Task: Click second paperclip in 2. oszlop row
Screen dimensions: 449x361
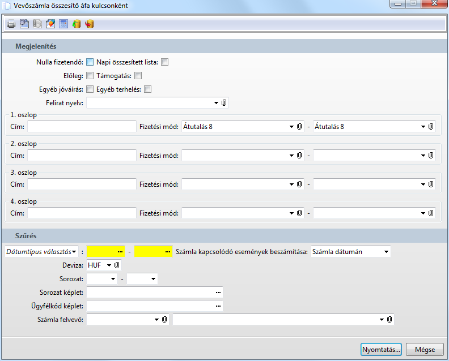Action: pyautogui.click(x=431, y=156)
